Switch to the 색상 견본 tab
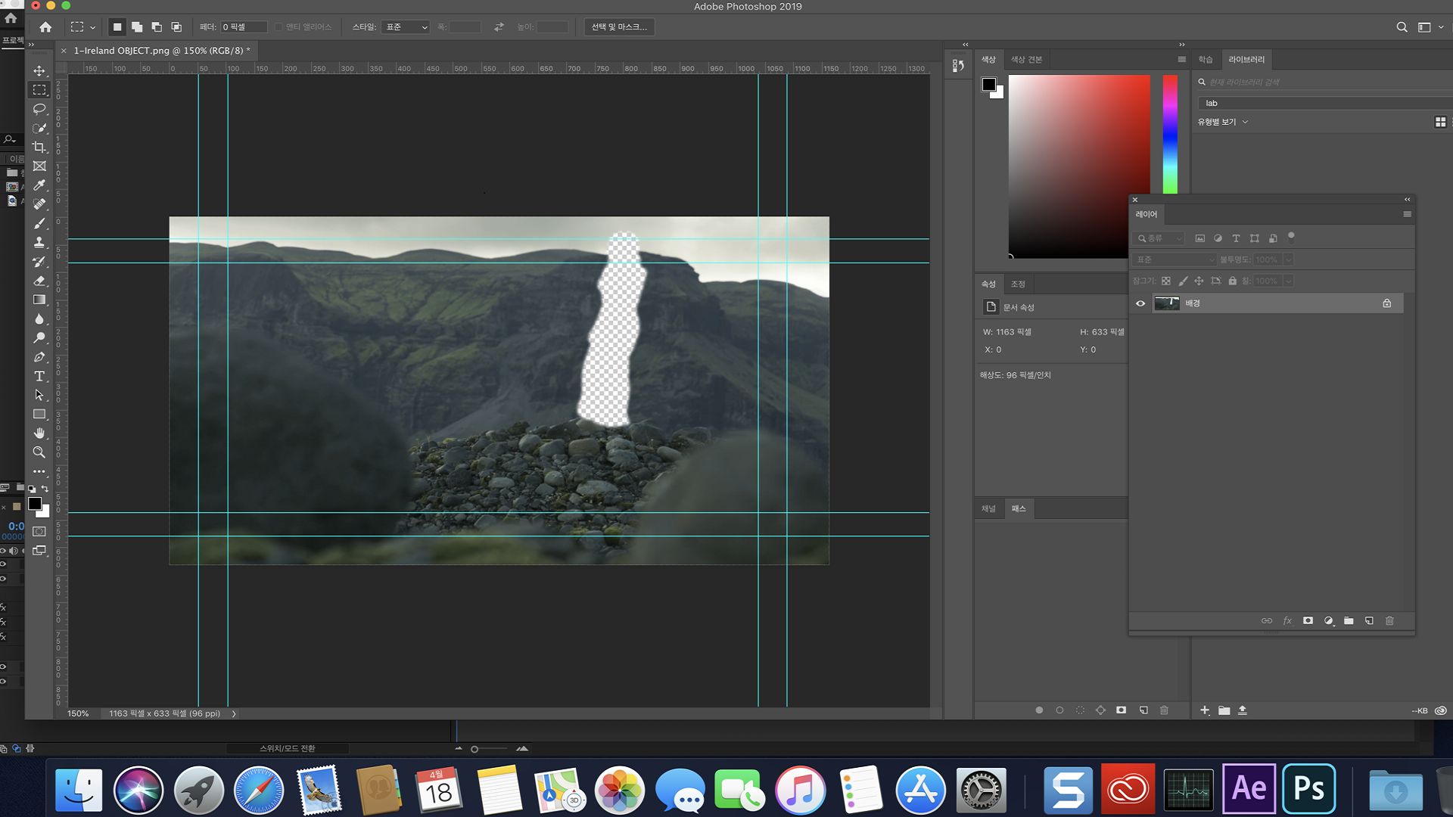Image resolution: width=1453 pixels, height=817 pixels. click(1026, 60)
